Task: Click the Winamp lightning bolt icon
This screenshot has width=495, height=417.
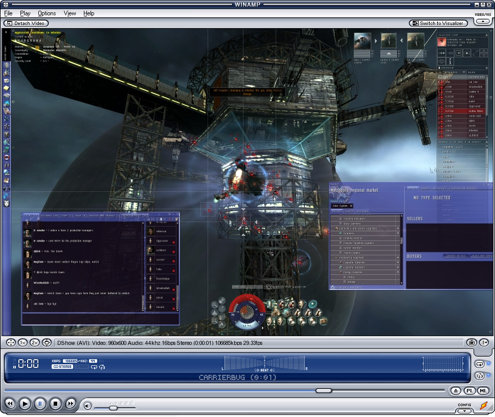Action: coord(484,406)
